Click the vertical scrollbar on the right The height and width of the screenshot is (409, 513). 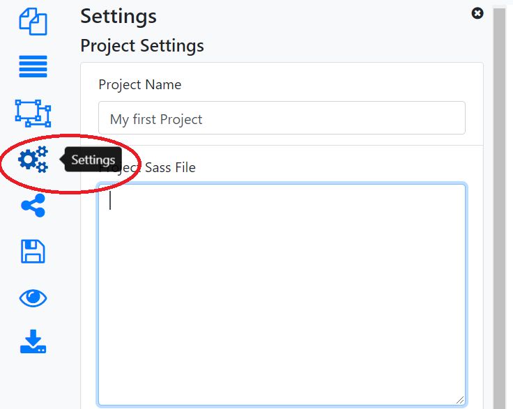pyautogui.click(x=499, y=209)
